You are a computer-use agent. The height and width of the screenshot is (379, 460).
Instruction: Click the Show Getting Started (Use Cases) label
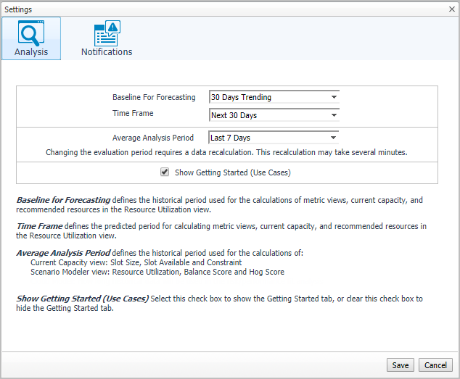[232, 172]
